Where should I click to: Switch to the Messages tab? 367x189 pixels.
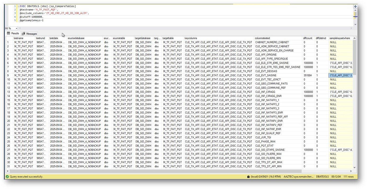click(29, 34)
